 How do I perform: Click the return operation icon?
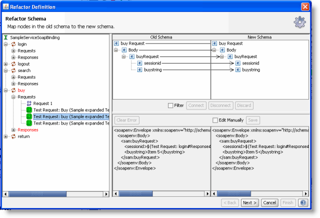click(x=13, y=136)
